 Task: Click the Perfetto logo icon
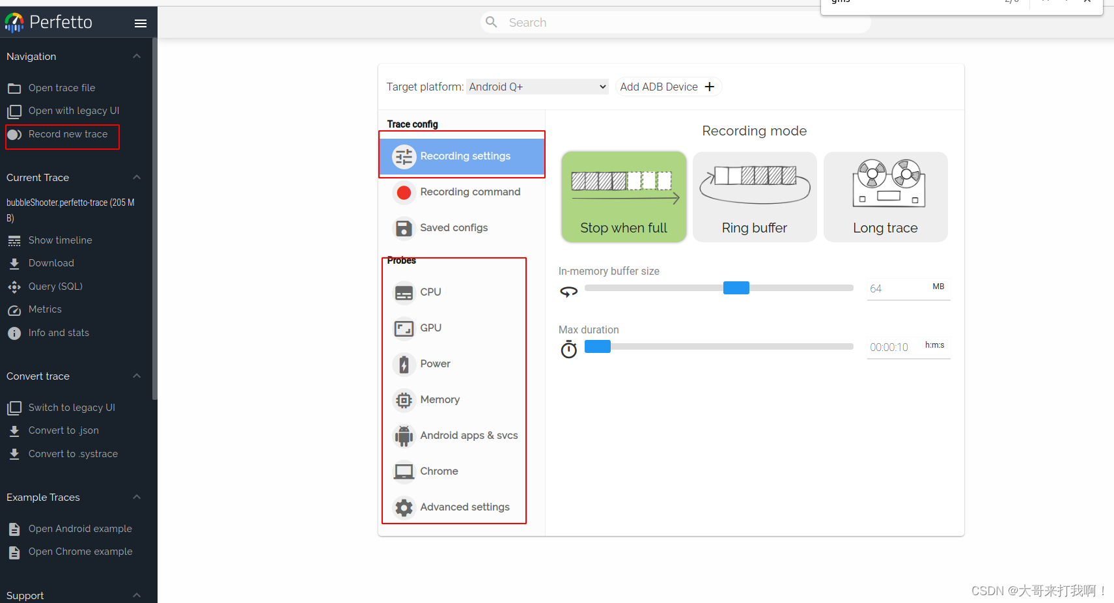click(14, 23)
